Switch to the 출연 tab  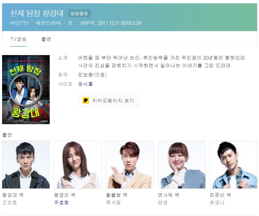(x=46, y=39)
